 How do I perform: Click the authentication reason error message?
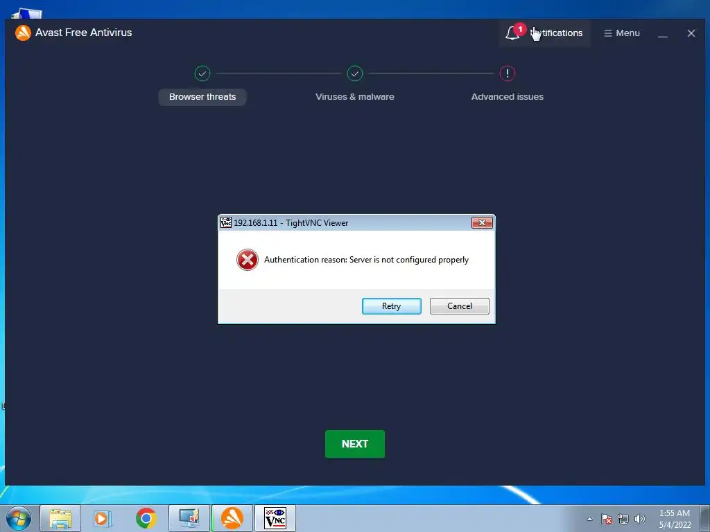(366, 260)
